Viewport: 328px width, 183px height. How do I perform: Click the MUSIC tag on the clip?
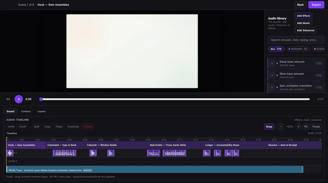tap(88, 170)
